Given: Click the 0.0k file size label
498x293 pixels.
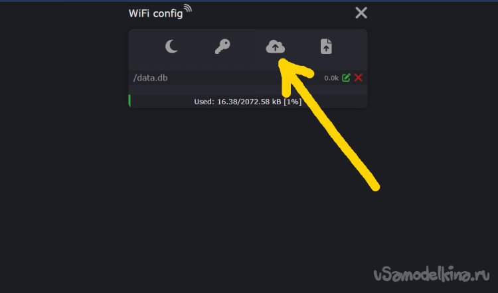Looking at the screenshot, I should [x=331, y=78].
